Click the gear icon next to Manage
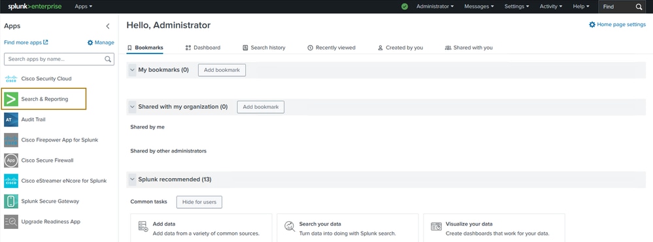 pyautogui.click(x=90, y=42)
